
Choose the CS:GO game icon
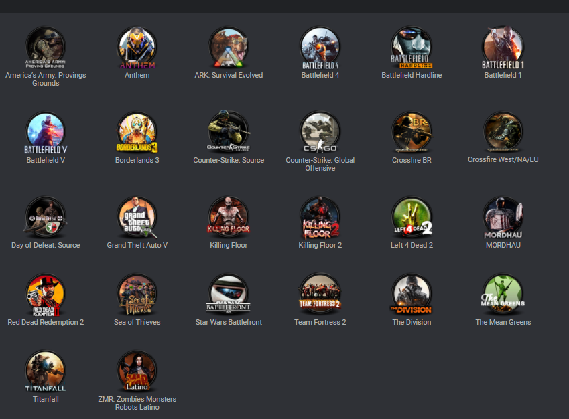(320, 133)
